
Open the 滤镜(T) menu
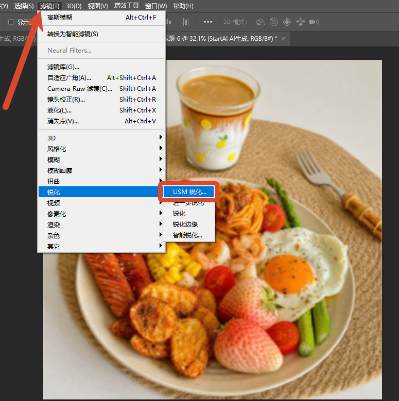[x=49, y=6]
